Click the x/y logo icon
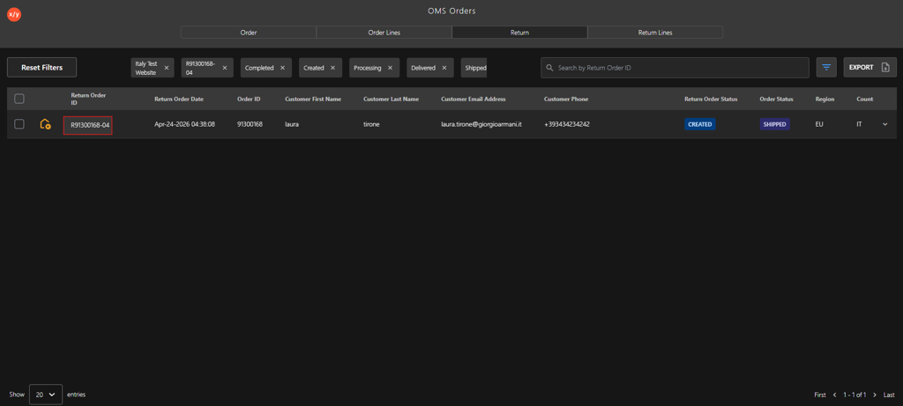Screen dimensions: 903x406 [x=14, y=15]
